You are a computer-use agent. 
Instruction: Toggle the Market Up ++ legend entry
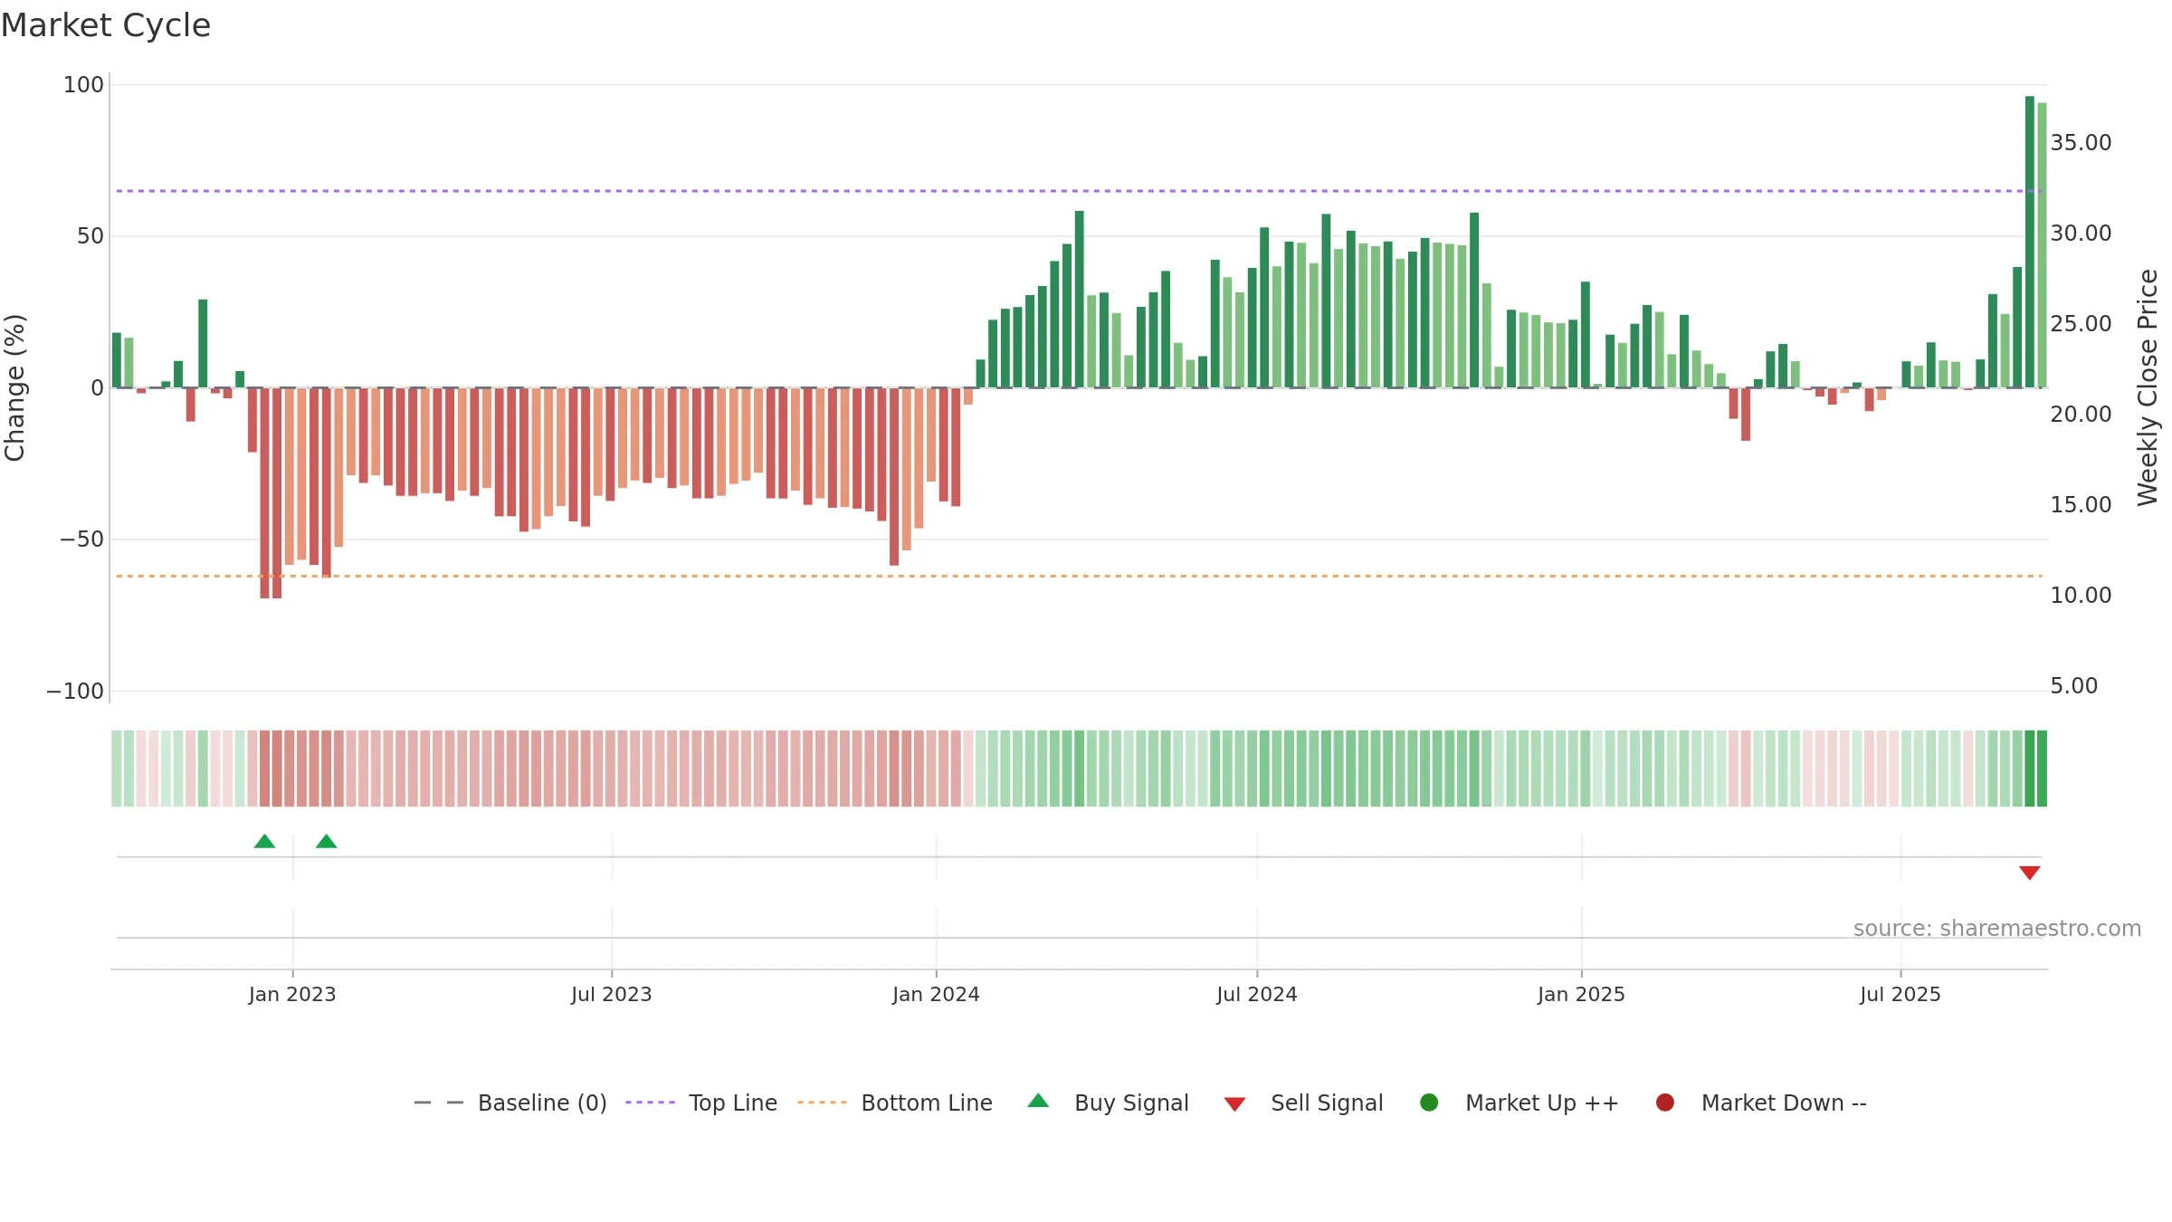click(x=1519, y=1103)
